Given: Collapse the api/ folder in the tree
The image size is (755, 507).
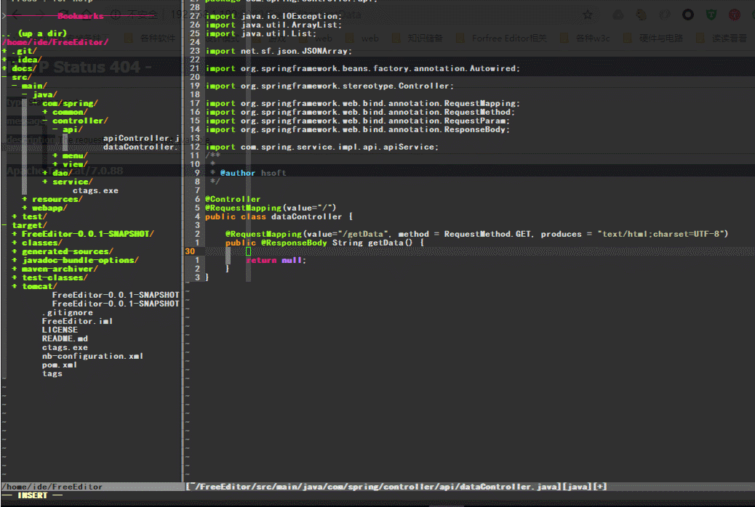Looking at the screenshot, I should (72, 129).
